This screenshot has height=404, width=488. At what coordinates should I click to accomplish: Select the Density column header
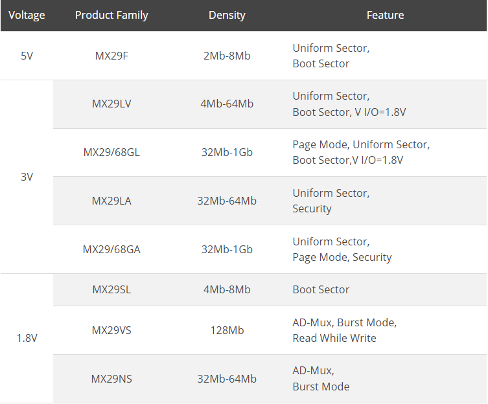click(227, 15)
